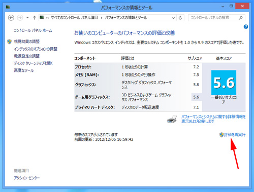Select the ゲーム用グラフィックス row label
Viewport: 254px width, 192px height.
(x=92, y=97)
